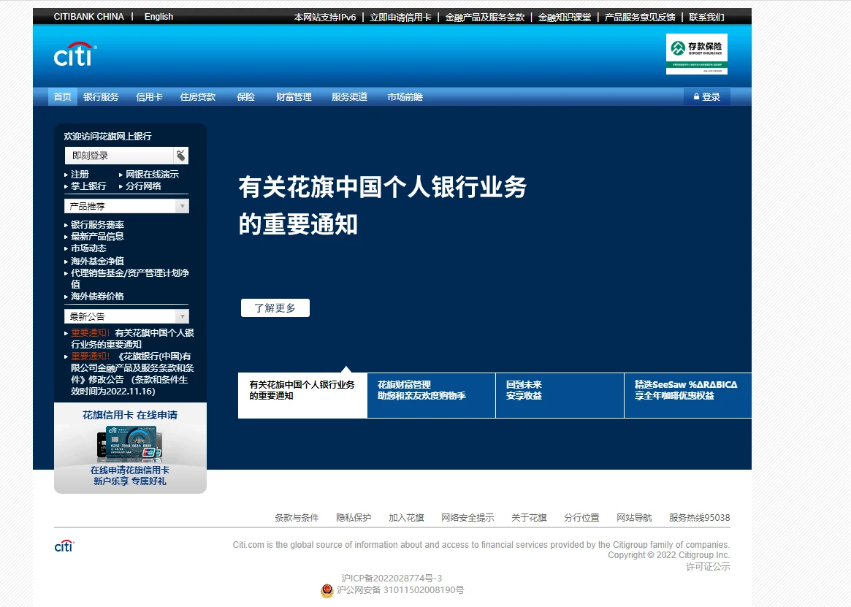The width and height of the screenshot is (851, 607).
Task: Click the police badge icon by 沪公网安备
Action: coord(327,590)
